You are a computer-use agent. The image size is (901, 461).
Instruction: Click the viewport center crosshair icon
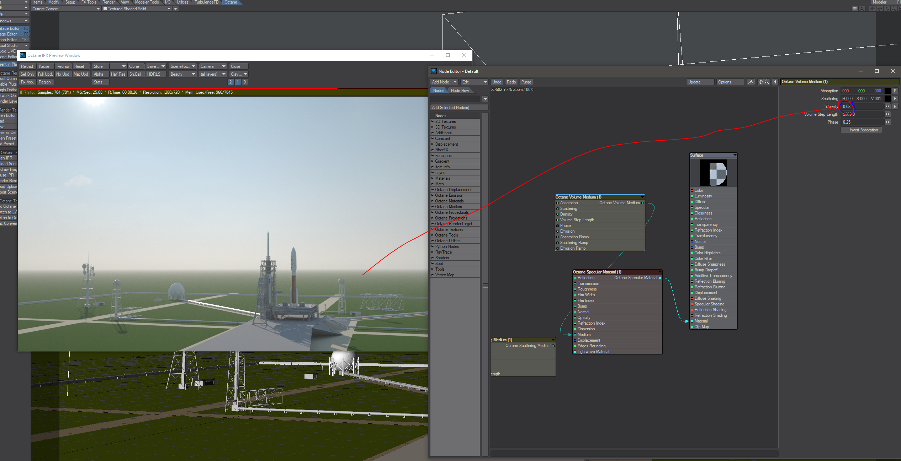tap(873, 9)
